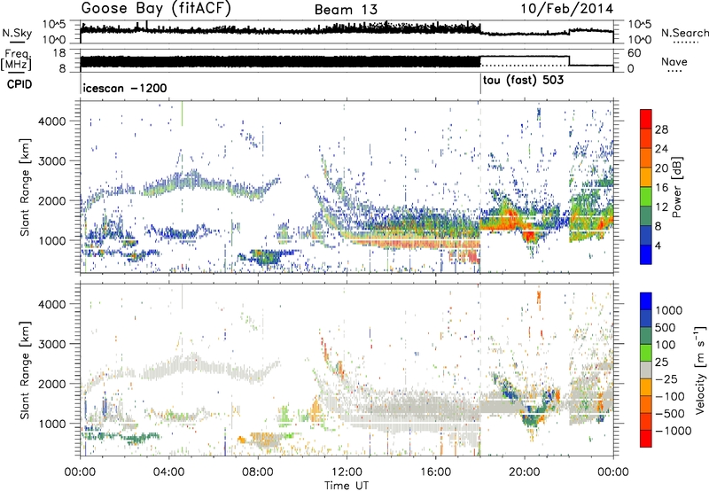Click the "20:00" time tick label

[x=525, y=472]
